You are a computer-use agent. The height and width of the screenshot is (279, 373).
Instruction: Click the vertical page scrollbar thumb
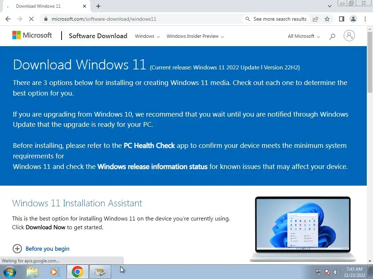370,62
